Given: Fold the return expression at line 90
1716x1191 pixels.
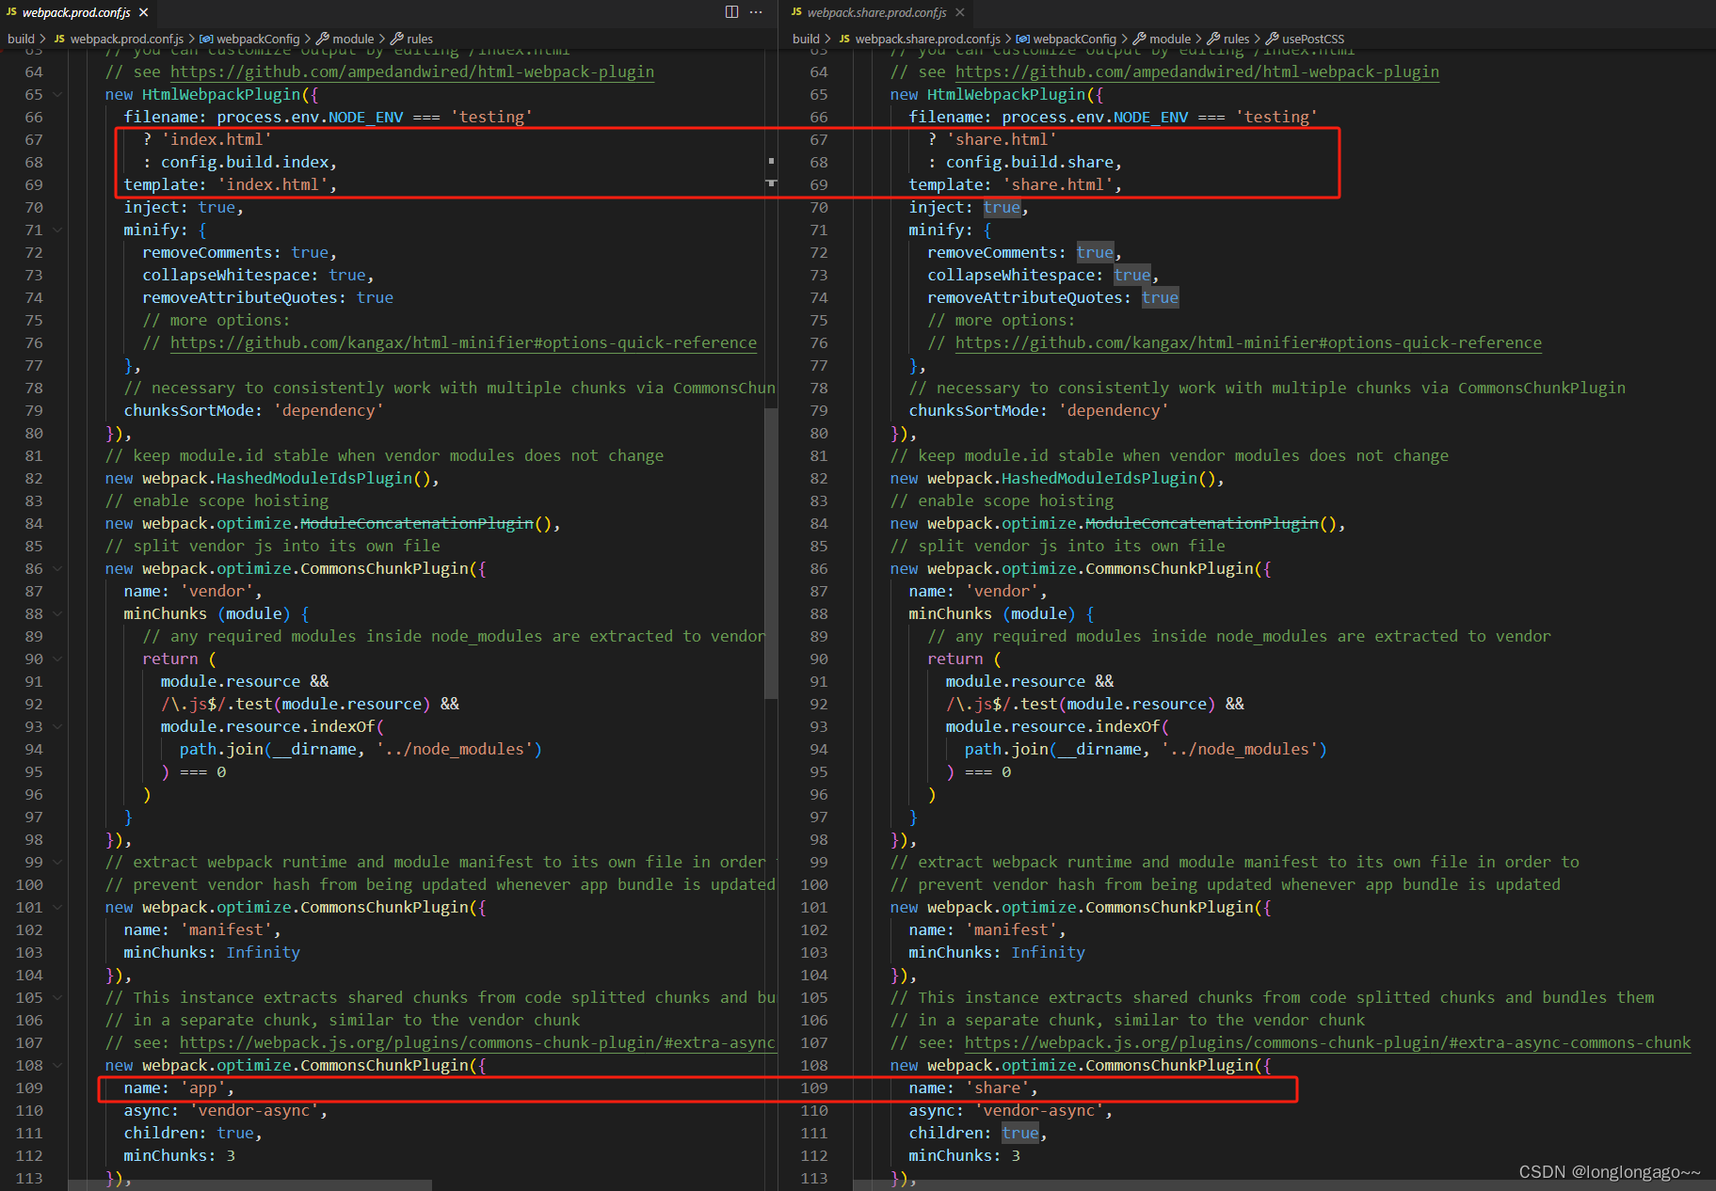Looking at the screenshot, I should (x=57, y=659).
